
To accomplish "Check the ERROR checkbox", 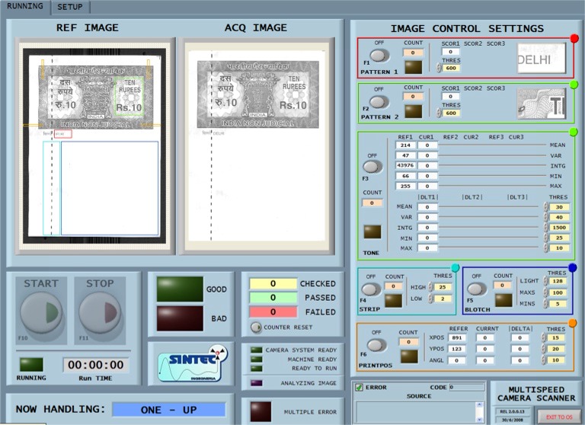I will [359, 388].
